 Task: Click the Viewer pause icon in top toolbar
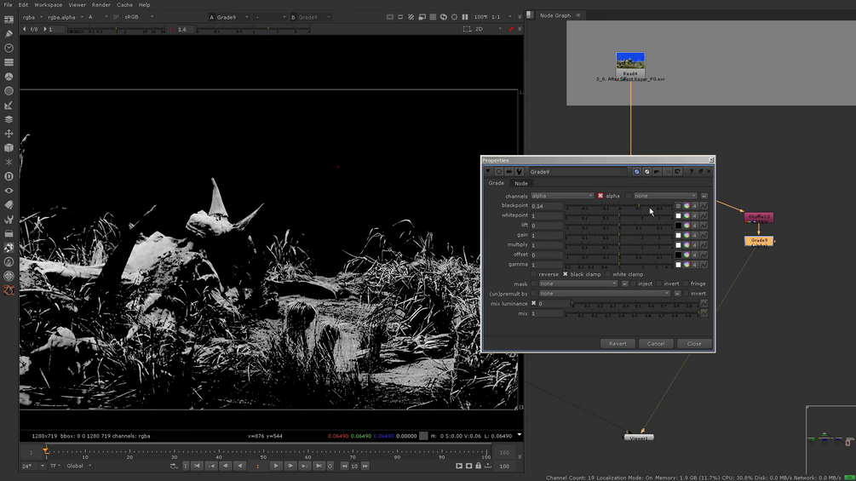(465, 17)
